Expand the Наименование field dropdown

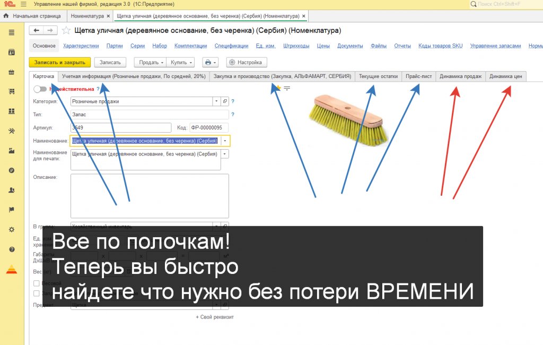coord(225,141)
